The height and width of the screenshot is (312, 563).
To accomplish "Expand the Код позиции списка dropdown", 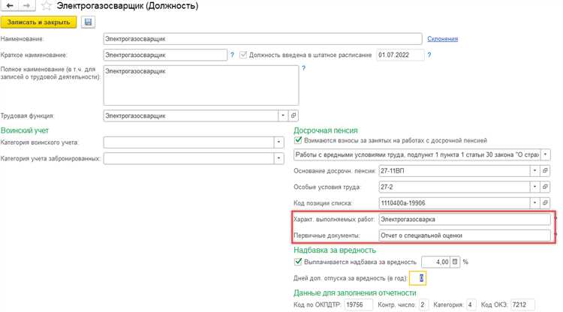I will coord(534,202).
